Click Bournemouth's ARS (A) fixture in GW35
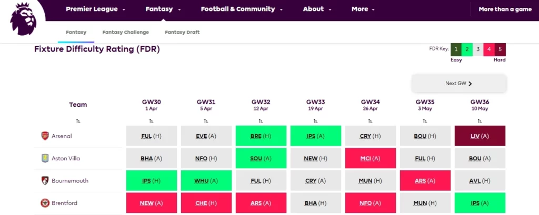 [x=425, y=181]
